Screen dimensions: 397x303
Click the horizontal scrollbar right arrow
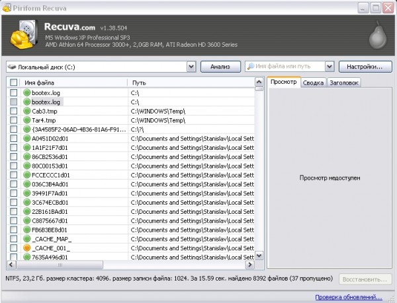pos(250,265)
